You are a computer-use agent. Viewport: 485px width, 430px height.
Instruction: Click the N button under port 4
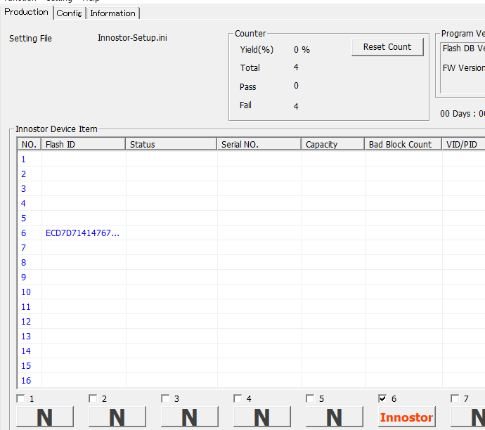point(262,417)
